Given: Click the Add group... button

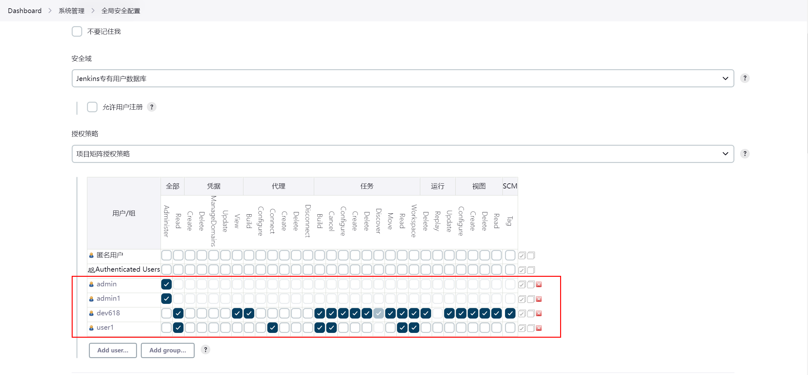Looking at the screenshot, I should (168, 350).
